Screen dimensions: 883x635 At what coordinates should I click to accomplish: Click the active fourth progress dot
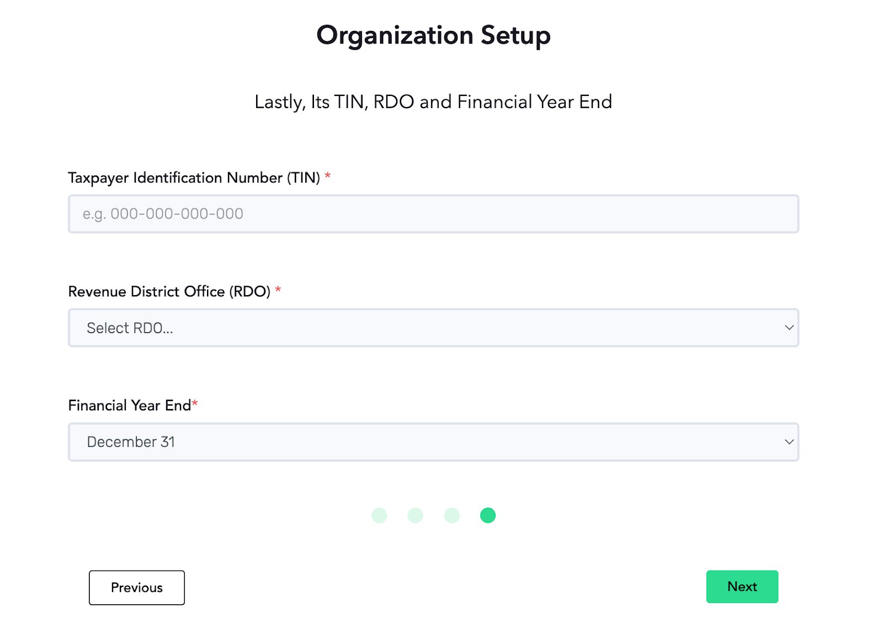[x=488, y=515]
